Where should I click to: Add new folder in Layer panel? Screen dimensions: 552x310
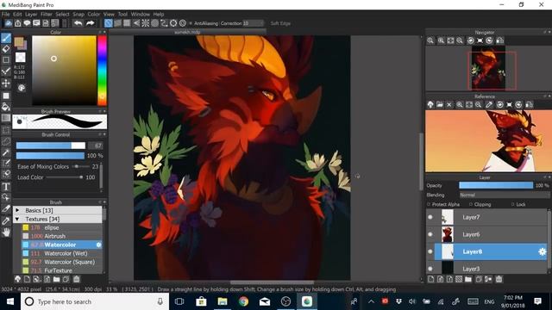[468, 279]
